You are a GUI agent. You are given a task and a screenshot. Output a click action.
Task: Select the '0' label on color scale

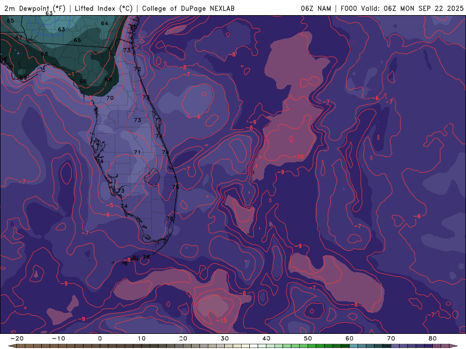(x=100, y=339)
